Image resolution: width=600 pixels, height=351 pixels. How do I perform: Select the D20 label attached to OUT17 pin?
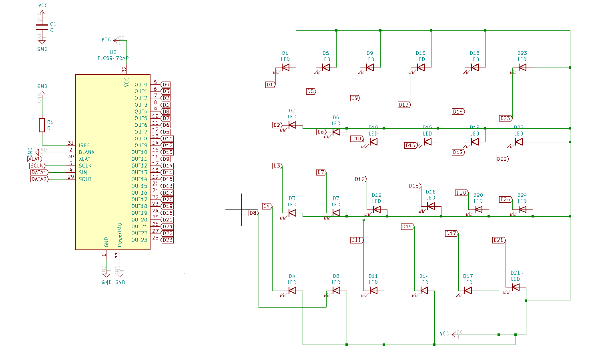(x=167, y=199)
